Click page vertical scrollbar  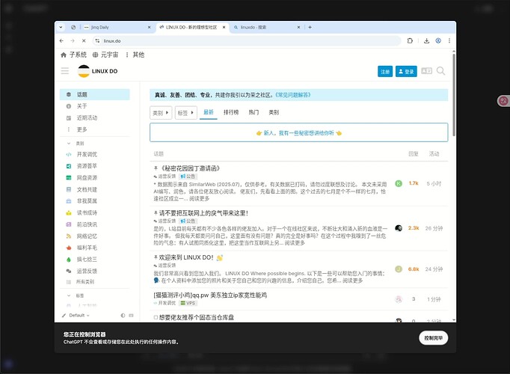pyautogui.click(x=453, y=95)
